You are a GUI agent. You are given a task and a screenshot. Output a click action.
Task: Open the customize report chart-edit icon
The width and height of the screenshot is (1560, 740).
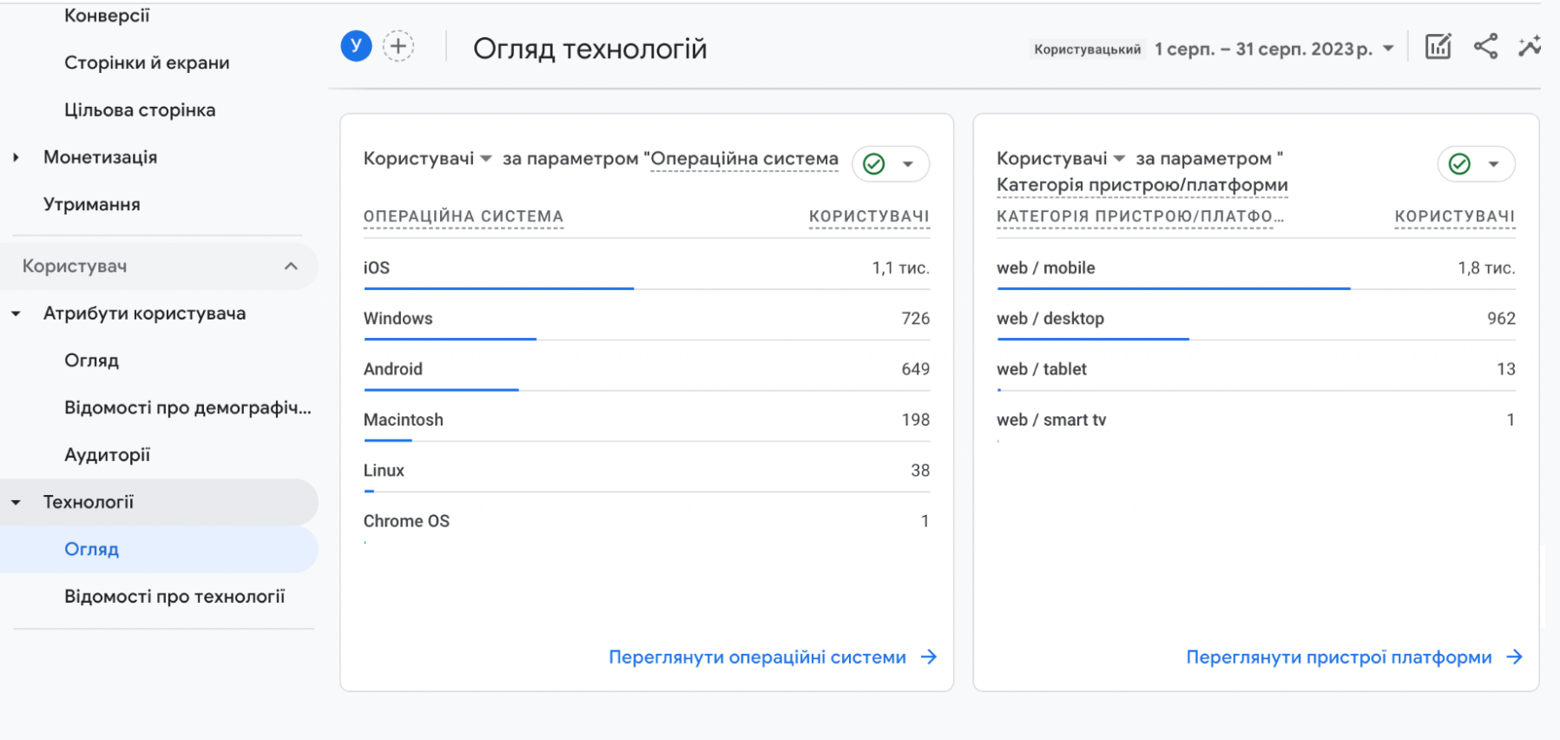point(1438,47)
